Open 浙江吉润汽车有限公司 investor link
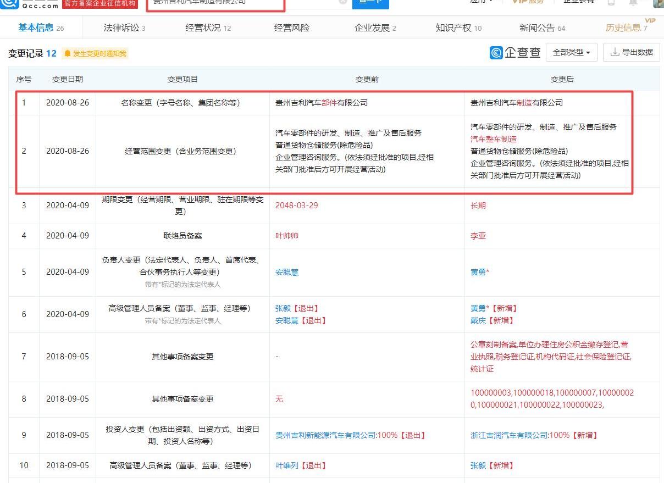Image resolution: width=664 pixels, height=483 pixels. coord(509,435)
